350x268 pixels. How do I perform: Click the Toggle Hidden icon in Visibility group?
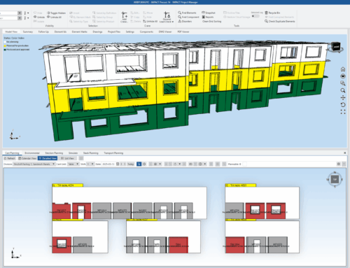pyautogui.click(x=48, y=13)
